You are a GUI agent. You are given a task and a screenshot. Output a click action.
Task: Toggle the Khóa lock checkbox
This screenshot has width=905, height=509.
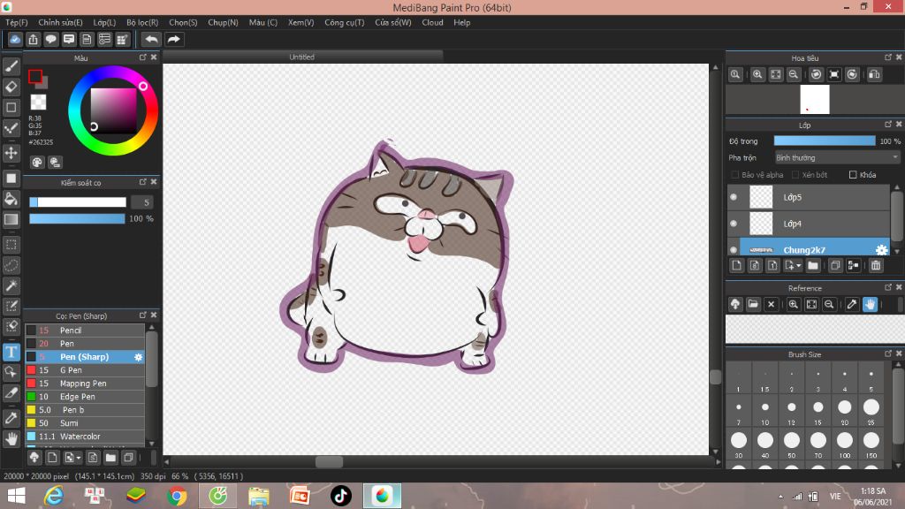[x=853, y=175]
